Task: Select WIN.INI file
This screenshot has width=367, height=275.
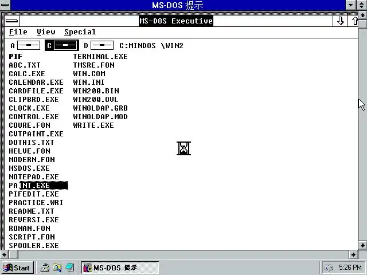Action: (89, 82)
